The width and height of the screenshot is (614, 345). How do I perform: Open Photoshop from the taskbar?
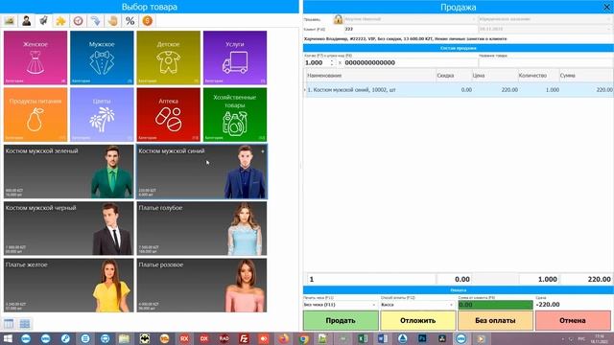(x=422, y=338)
